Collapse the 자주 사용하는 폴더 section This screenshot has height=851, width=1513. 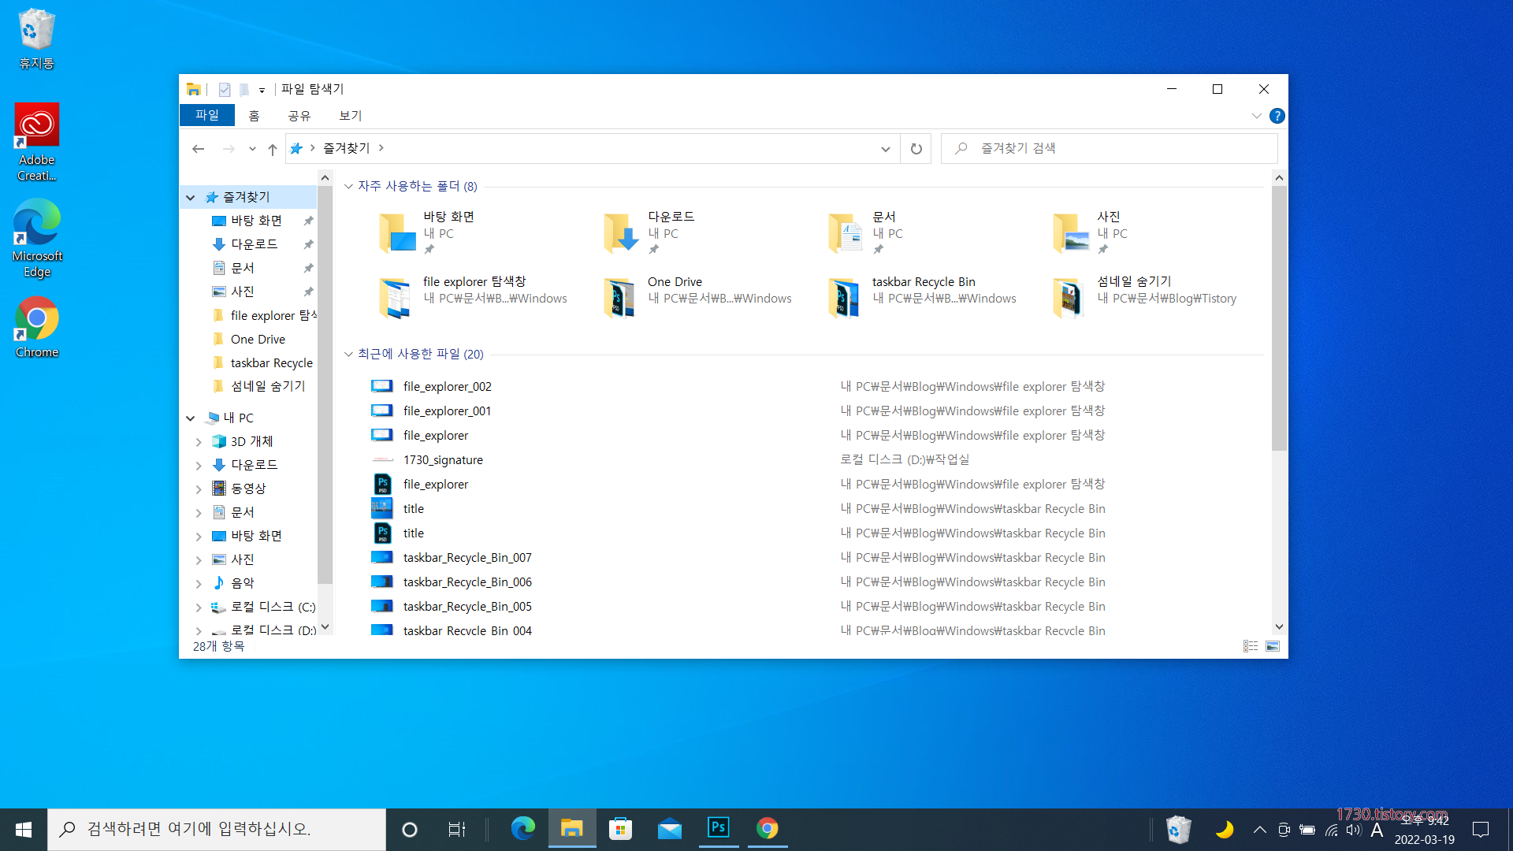[348, 187]
